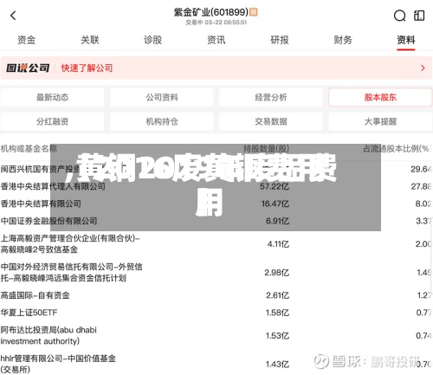Click the 16.47亿 holding value
Image resolution: width=433 pixels, height=375 pixels.
pyautogui.click(x=275, y=204)
